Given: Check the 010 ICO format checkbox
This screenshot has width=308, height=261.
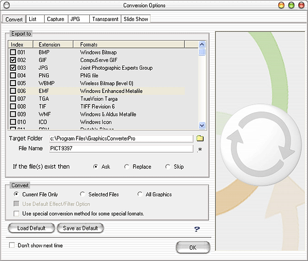Looking at the screenshot, I should [x=13, y=122].
